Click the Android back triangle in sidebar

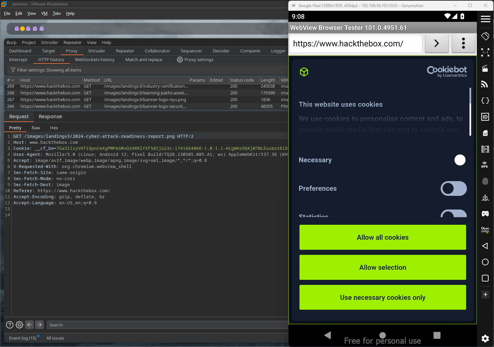click(x=485, y=246)
